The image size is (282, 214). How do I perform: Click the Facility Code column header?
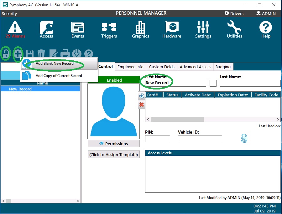266,95
